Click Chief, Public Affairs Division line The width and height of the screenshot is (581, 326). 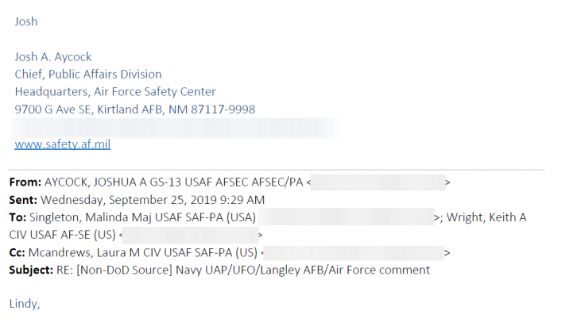pos(88,75)
